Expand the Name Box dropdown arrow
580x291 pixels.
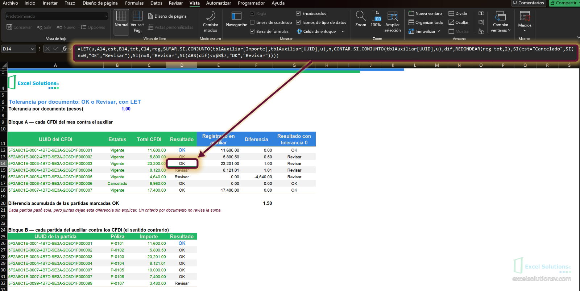pyautogui.click(x=33, y=49)
